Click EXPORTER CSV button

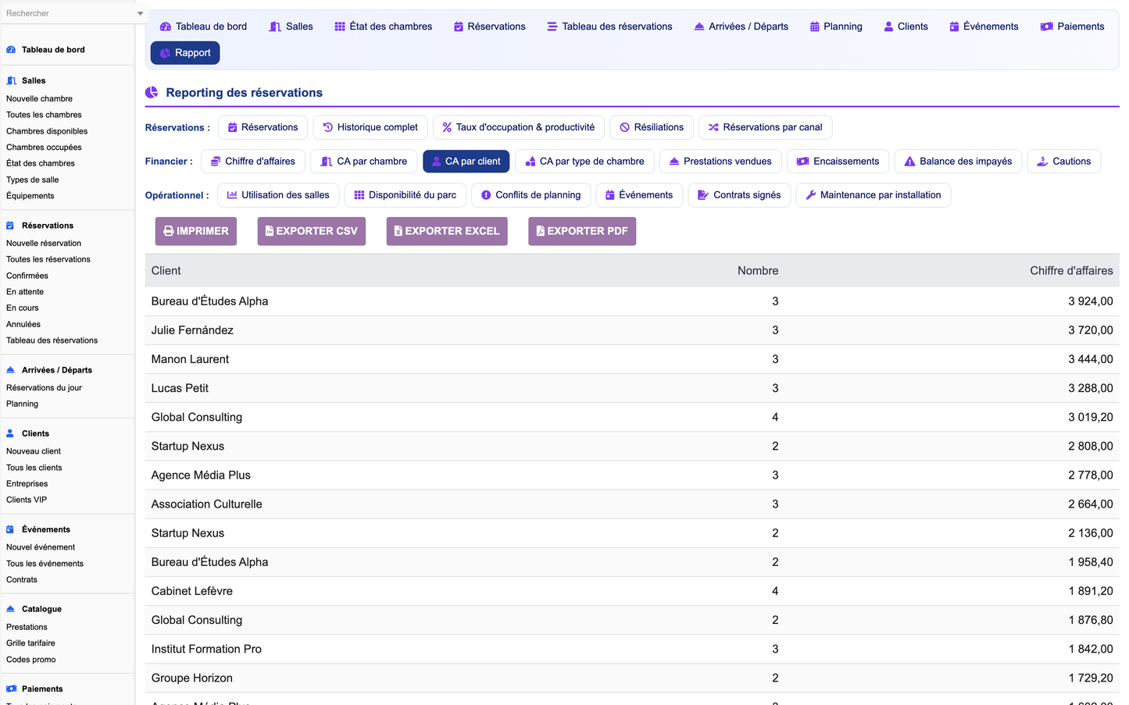(x=312, y=231)
